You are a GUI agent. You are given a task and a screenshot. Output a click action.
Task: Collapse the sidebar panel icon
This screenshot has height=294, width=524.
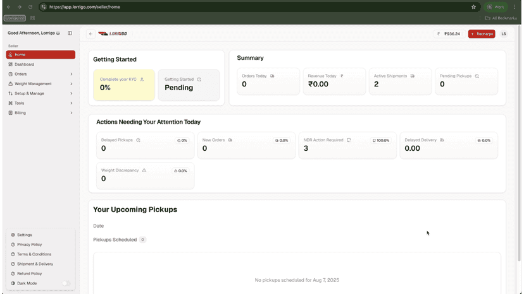70,33
